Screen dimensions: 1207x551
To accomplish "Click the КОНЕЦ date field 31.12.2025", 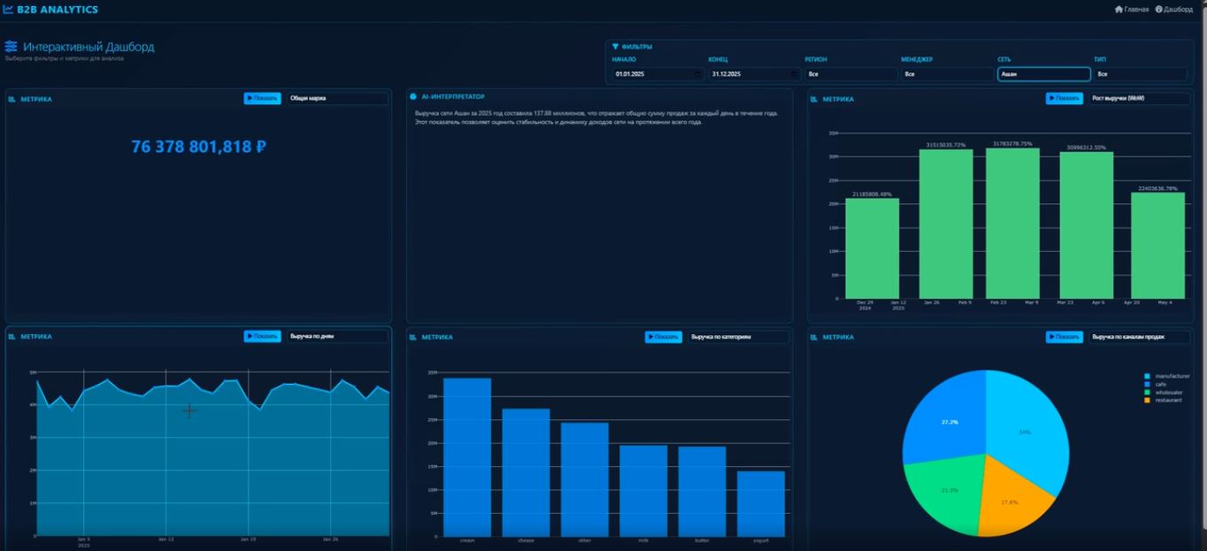I will point(754,74).
